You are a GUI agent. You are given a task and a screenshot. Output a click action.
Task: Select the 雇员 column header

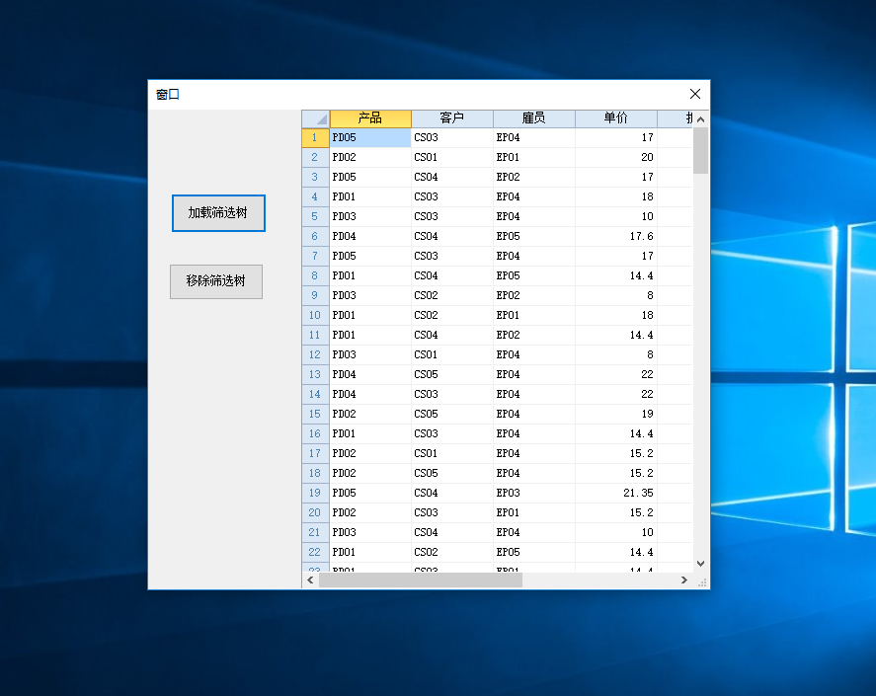[534, 118]
